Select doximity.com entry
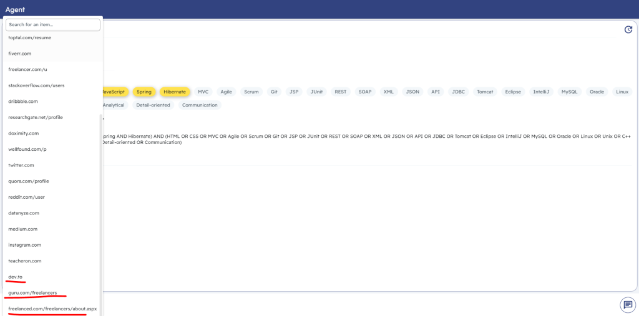 click(53, 133)
